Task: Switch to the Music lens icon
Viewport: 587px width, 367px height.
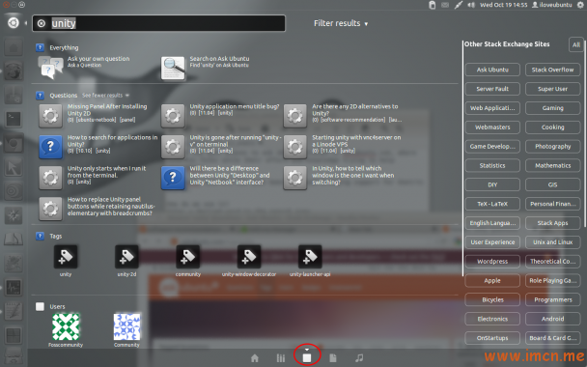Action: tap(359, 358)
